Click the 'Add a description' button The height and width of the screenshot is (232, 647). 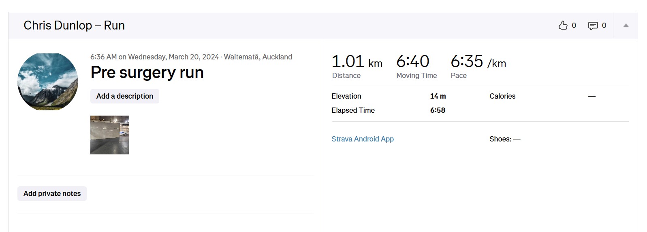click(124, 96)
